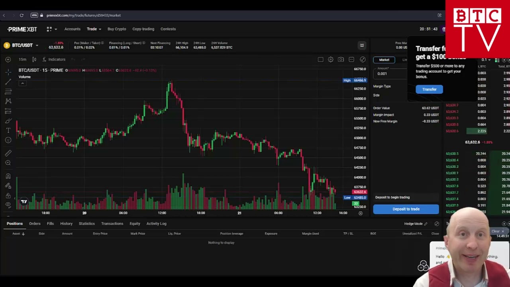
Task: Toggle lock all drawing tools
Action: [x=8, y=195]
